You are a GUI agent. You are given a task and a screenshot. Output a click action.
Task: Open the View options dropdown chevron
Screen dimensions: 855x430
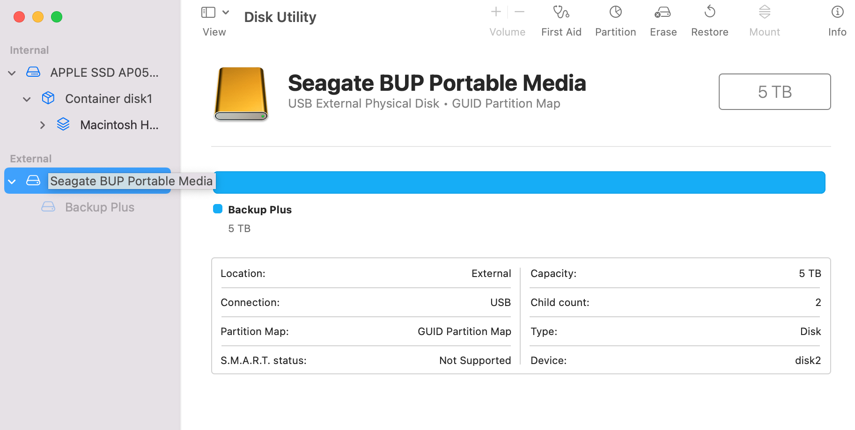click(226, 13)
